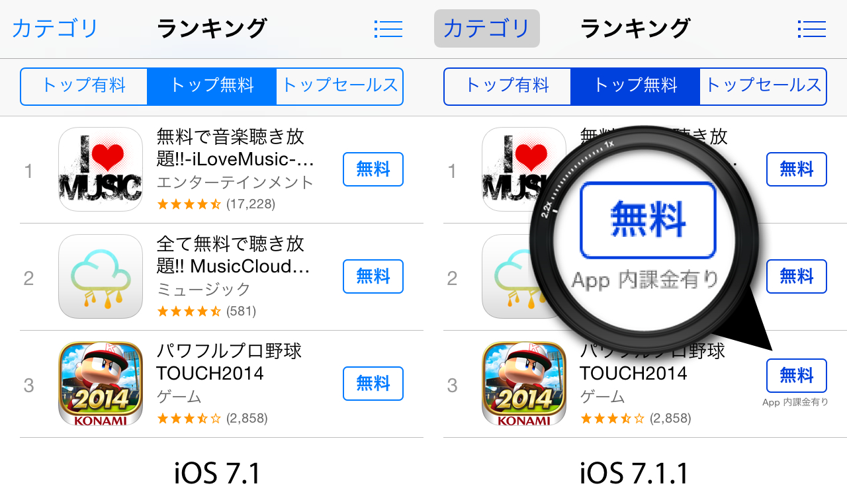
Task: Select トップ有料 segment in right panel
Action: coord(508,86)
